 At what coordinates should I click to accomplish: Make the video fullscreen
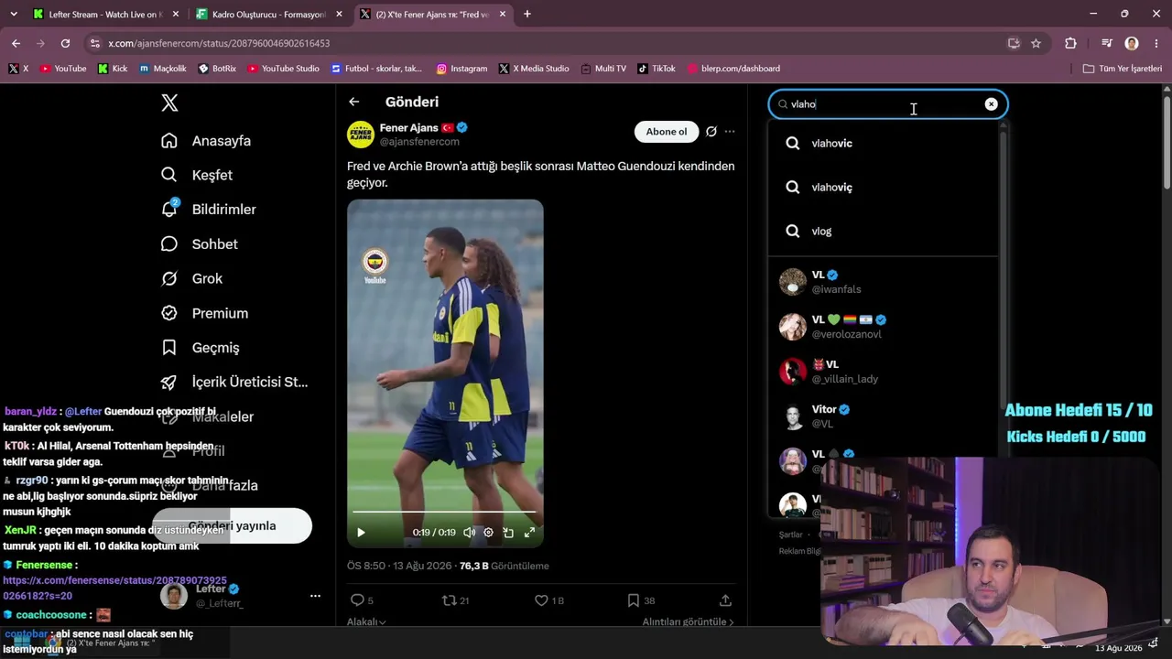[529, 532]
